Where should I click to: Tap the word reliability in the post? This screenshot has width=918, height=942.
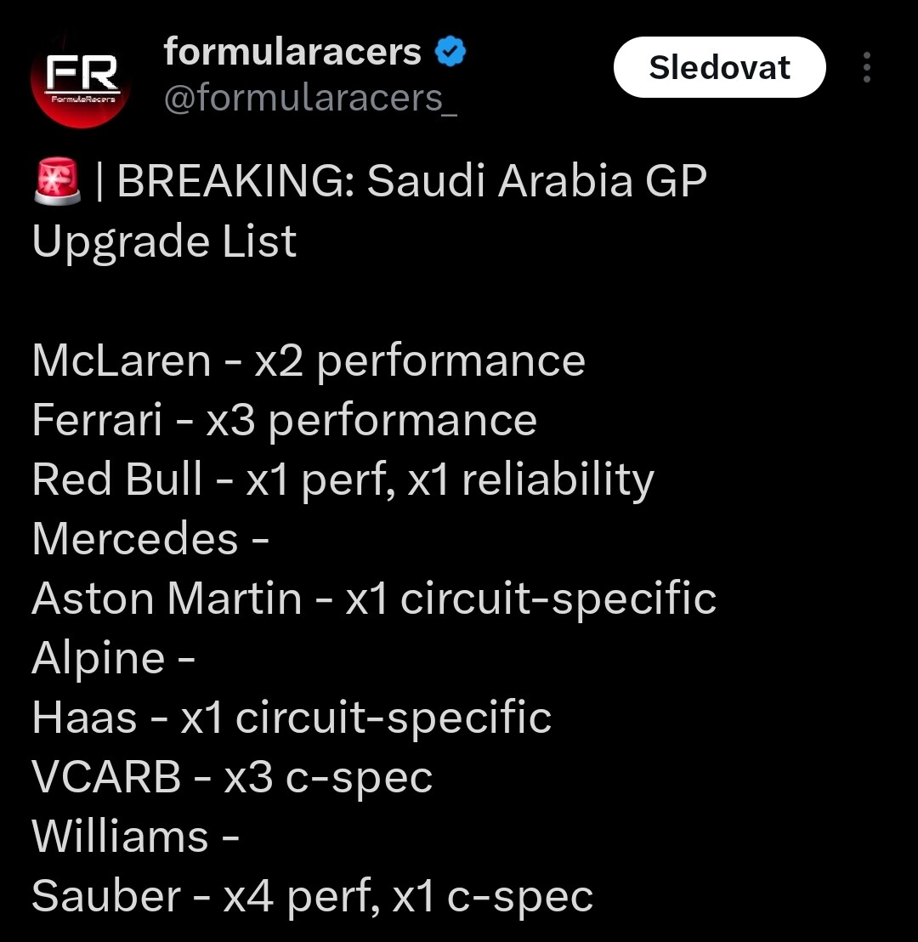[x=558, y=480]
